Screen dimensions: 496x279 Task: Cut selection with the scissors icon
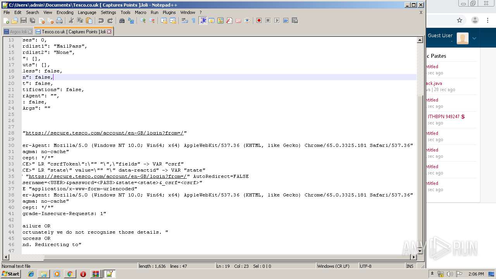[x=71, y=21]
